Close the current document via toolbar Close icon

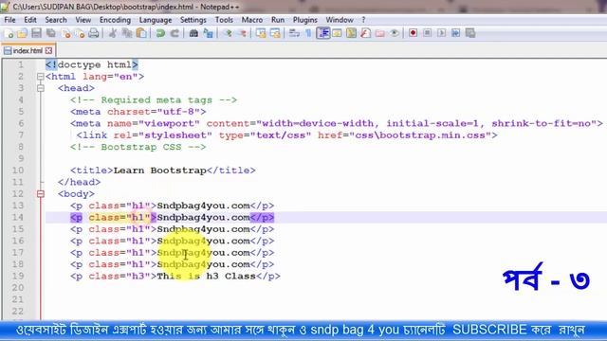[65, 34]
